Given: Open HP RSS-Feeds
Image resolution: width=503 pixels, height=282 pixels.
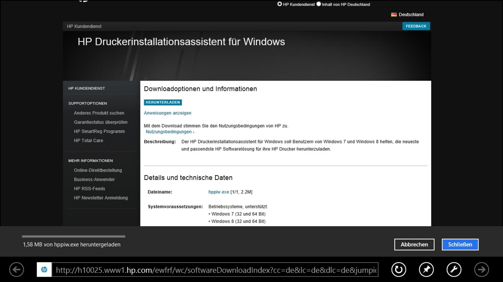Looking at the screenshot, I should click(89, 189).
